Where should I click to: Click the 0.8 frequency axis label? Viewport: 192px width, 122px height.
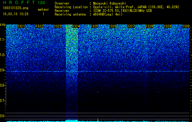click(3, 85)
